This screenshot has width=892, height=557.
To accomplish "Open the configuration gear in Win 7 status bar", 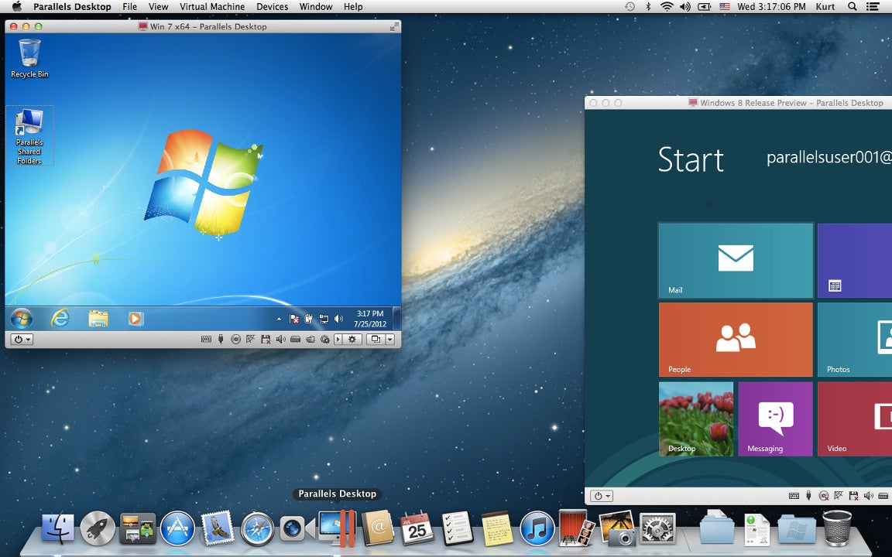I will click(352, 339).
